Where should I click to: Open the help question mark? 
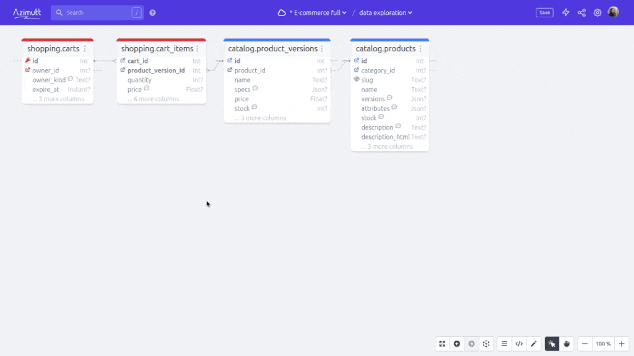152,12
